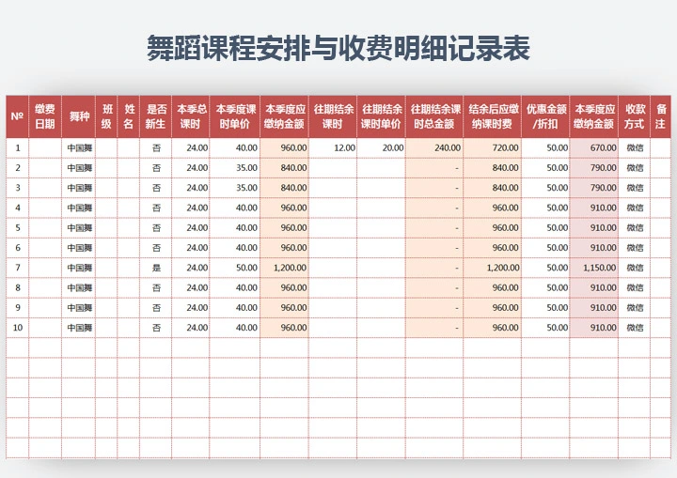Select row 7's 50.00 unit price cell
677x478 pixels.
coord(235,268)
